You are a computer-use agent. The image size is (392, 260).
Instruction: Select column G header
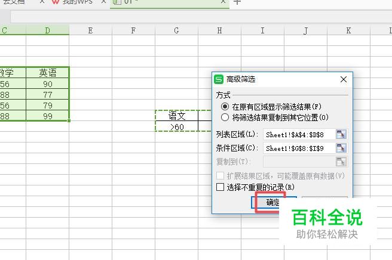176,30
